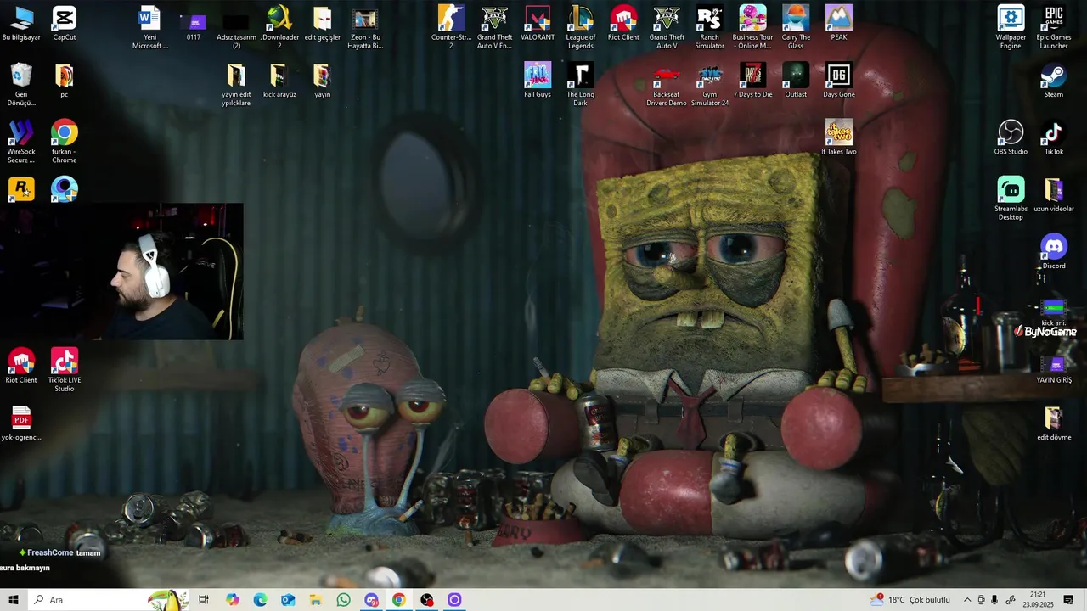Open WhatsApp from the taskbar
1087x611 pixels.
343,600
